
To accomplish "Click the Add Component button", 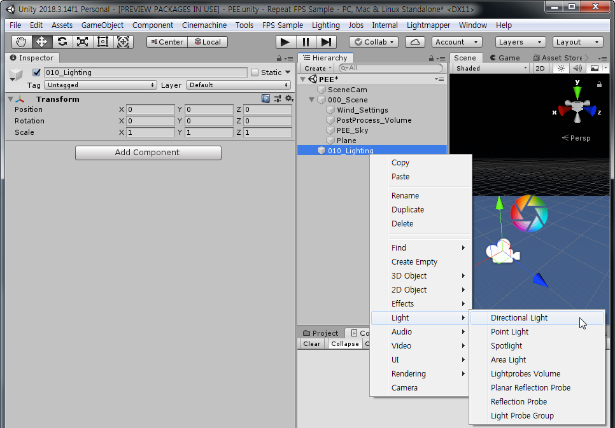I will [x=148, y=153].
